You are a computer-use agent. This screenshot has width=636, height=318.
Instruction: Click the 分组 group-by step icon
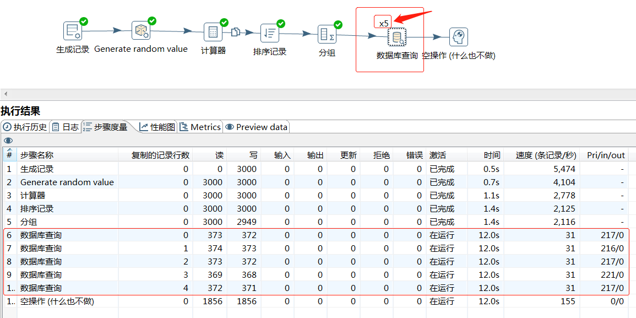coord(327,34)
